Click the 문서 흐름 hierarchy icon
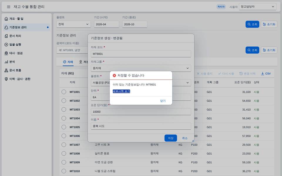 click(6, 70)
